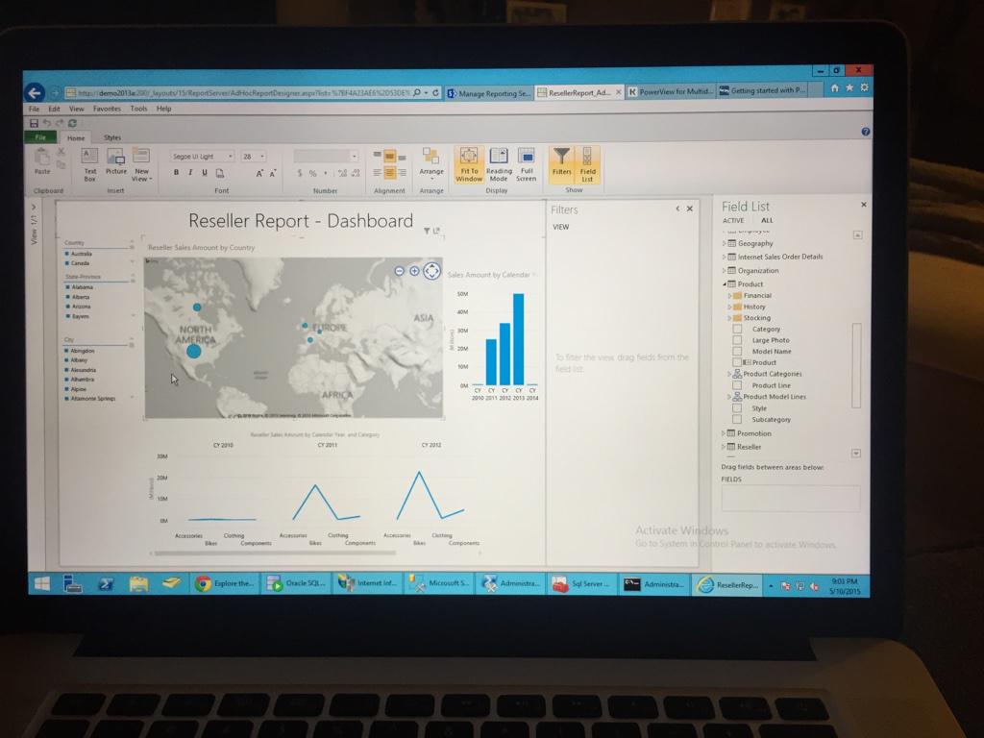Image resolution: width=984 pixels, height=738 pixels.
Task: Open File Explorer from the taskbar
Action: pos(138,583)
